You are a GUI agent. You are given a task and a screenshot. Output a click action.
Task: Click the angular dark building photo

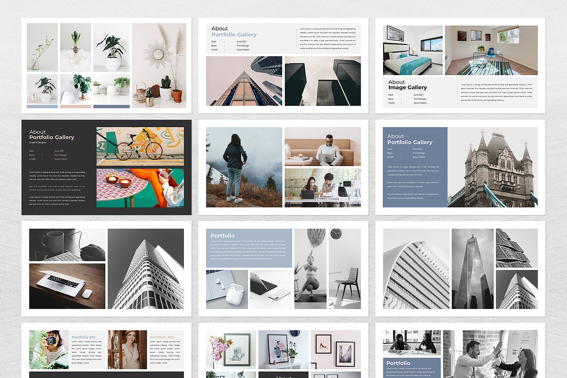[516, 248]
